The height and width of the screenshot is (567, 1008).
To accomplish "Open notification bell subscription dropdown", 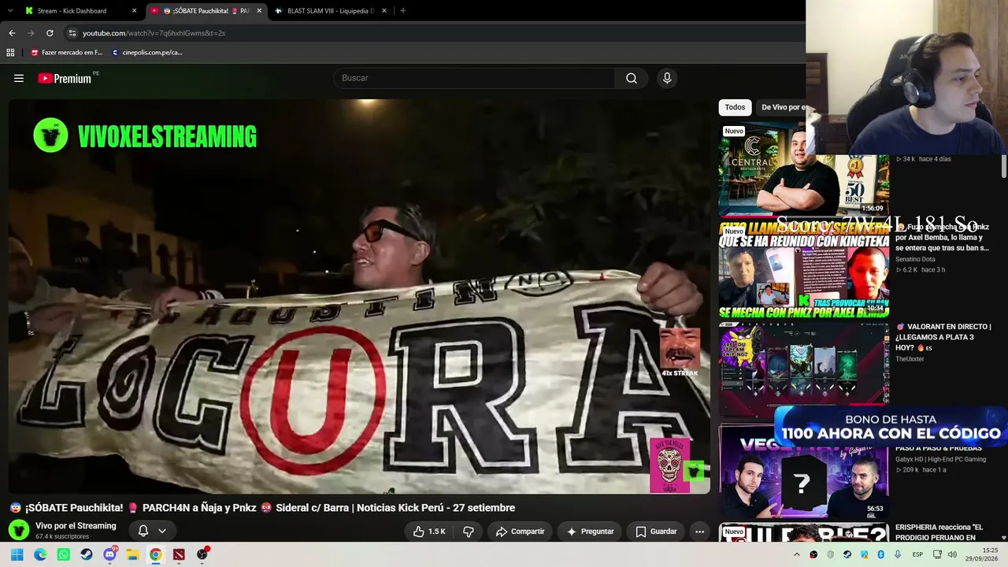I will [x=152, y=531].
